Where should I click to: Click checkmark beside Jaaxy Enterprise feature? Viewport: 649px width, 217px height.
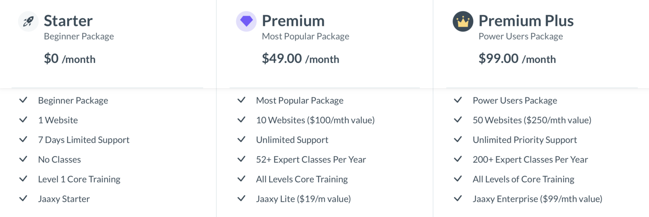click(x=458, y=198)
